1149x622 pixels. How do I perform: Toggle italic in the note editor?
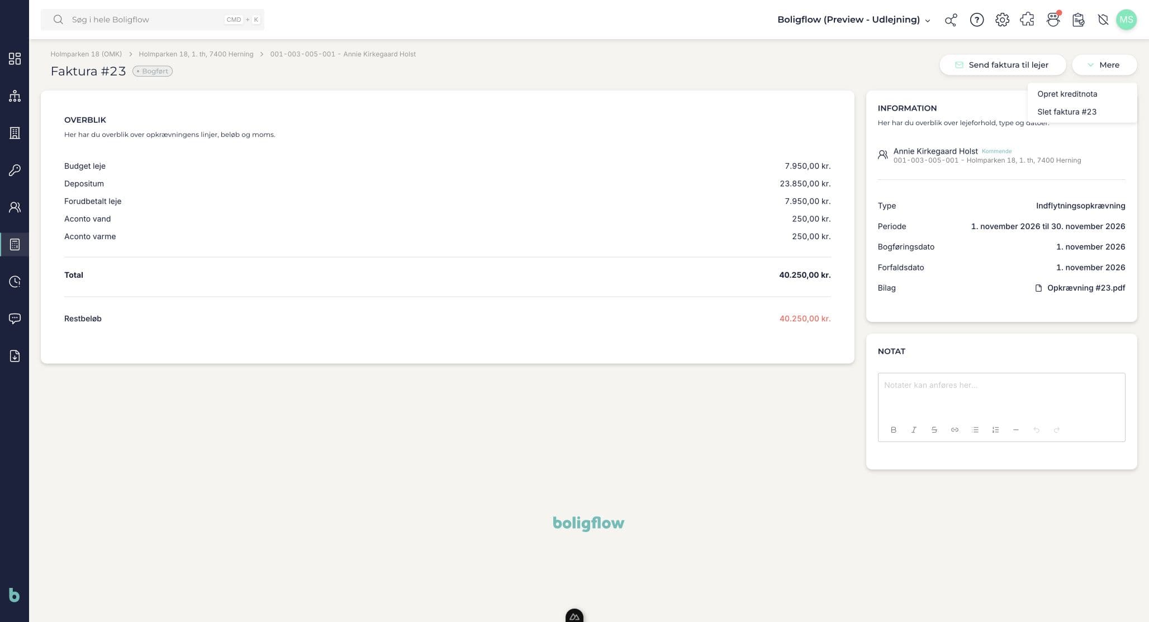[914, 430]
